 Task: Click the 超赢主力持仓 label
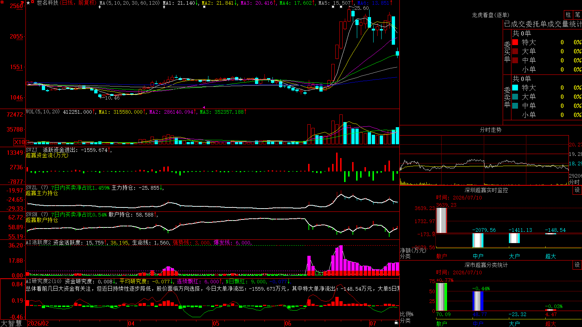click(42, 193)
